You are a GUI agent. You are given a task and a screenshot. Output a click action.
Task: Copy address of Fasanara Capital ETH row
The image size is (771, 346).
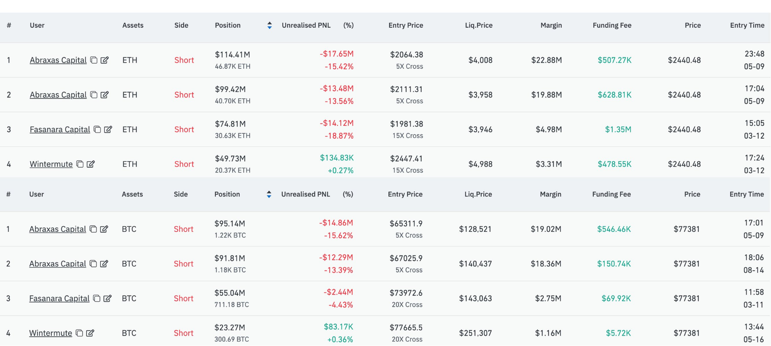(x=97, y=129)
